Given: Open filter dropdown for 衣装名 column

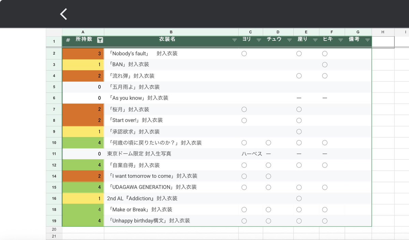Looking at the screenshot, I should [x=234, y=40].
